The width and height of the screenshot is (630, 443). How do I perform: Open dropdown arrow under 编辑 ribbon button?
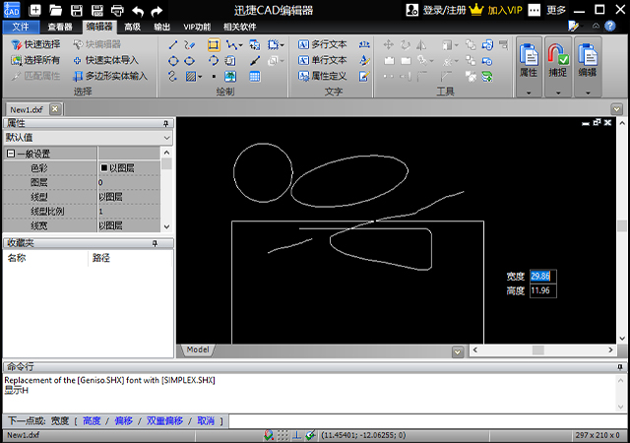(588, 93)
